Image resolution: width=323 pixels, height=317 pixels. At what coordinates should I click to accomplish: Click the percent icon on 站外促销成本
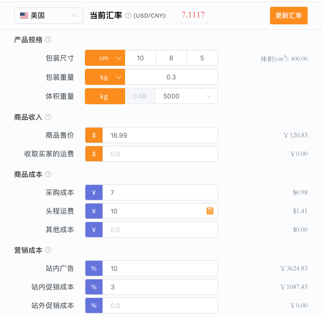[94, 305]
